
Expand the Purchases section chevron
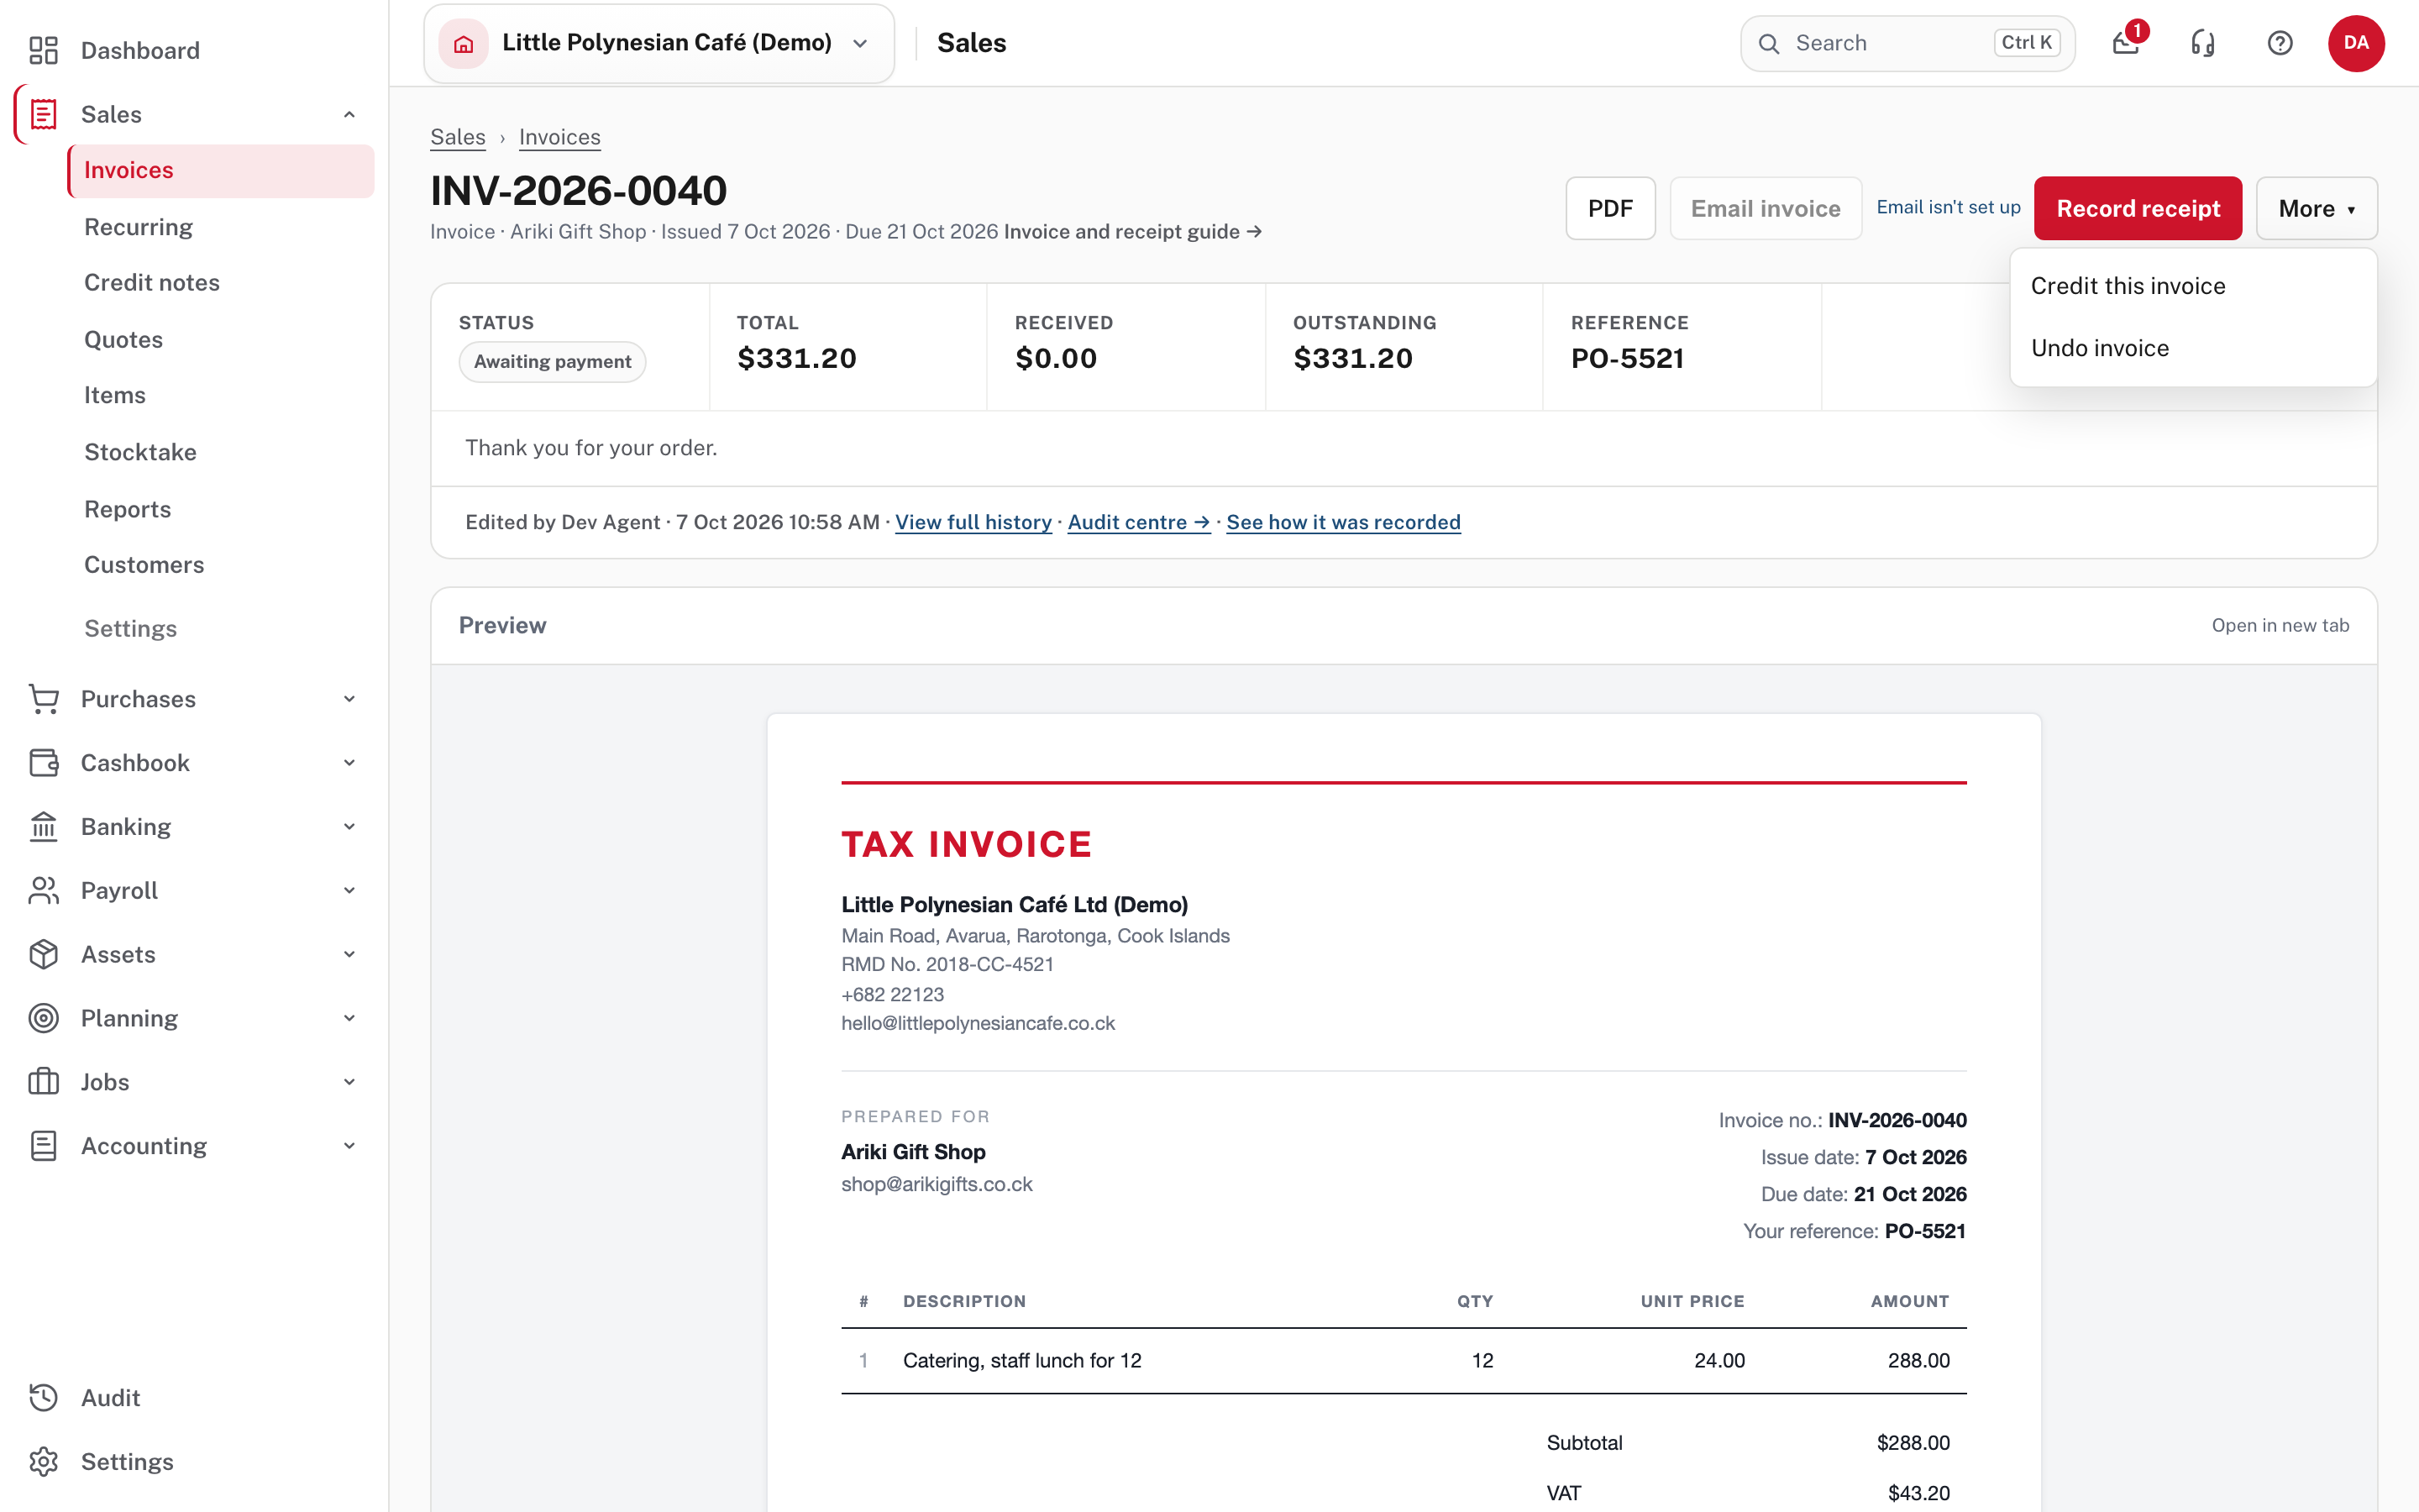coord(349,699)
